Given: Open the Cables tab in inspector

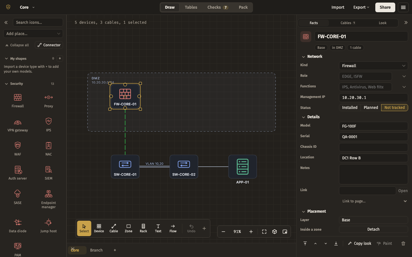Looking at the screenshot, I should pyautogui.click(x=348, y=23).
